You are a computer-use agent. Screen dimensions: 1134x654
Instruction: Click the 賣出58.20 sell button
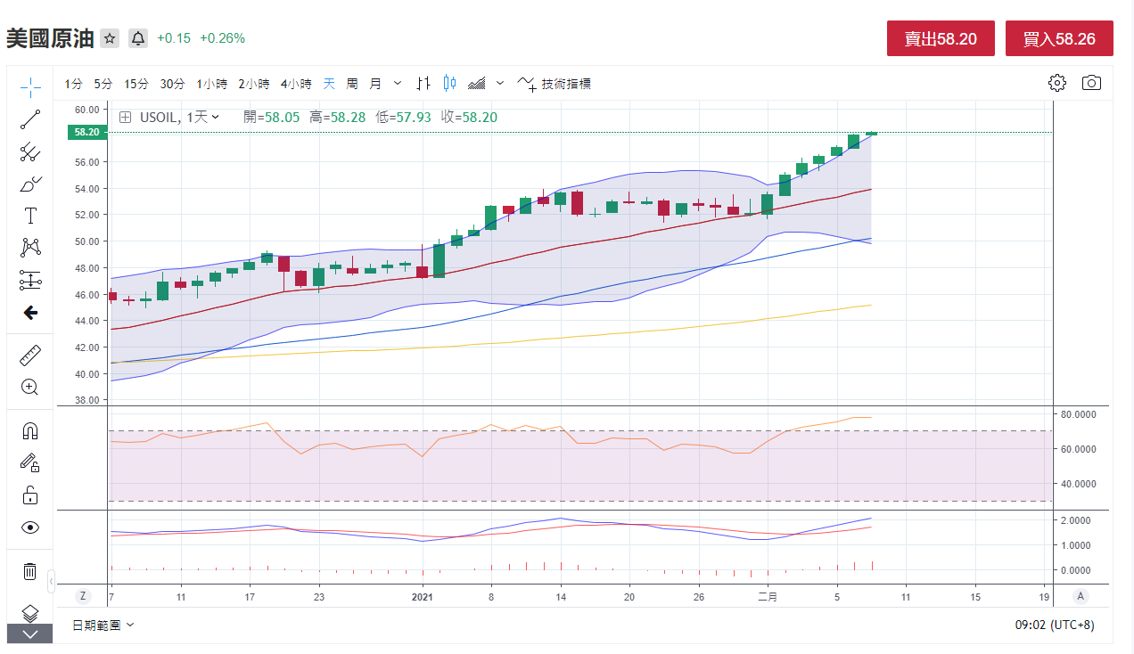(x=941, y=38)
